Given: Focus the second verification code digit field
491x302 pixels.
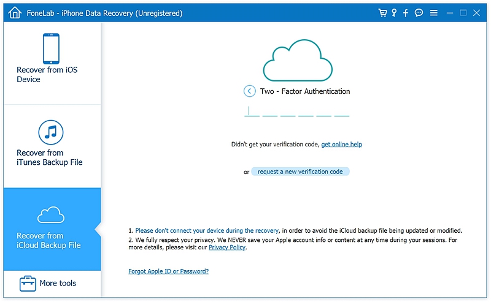Looking at the screenshot, I should point(269,111).
